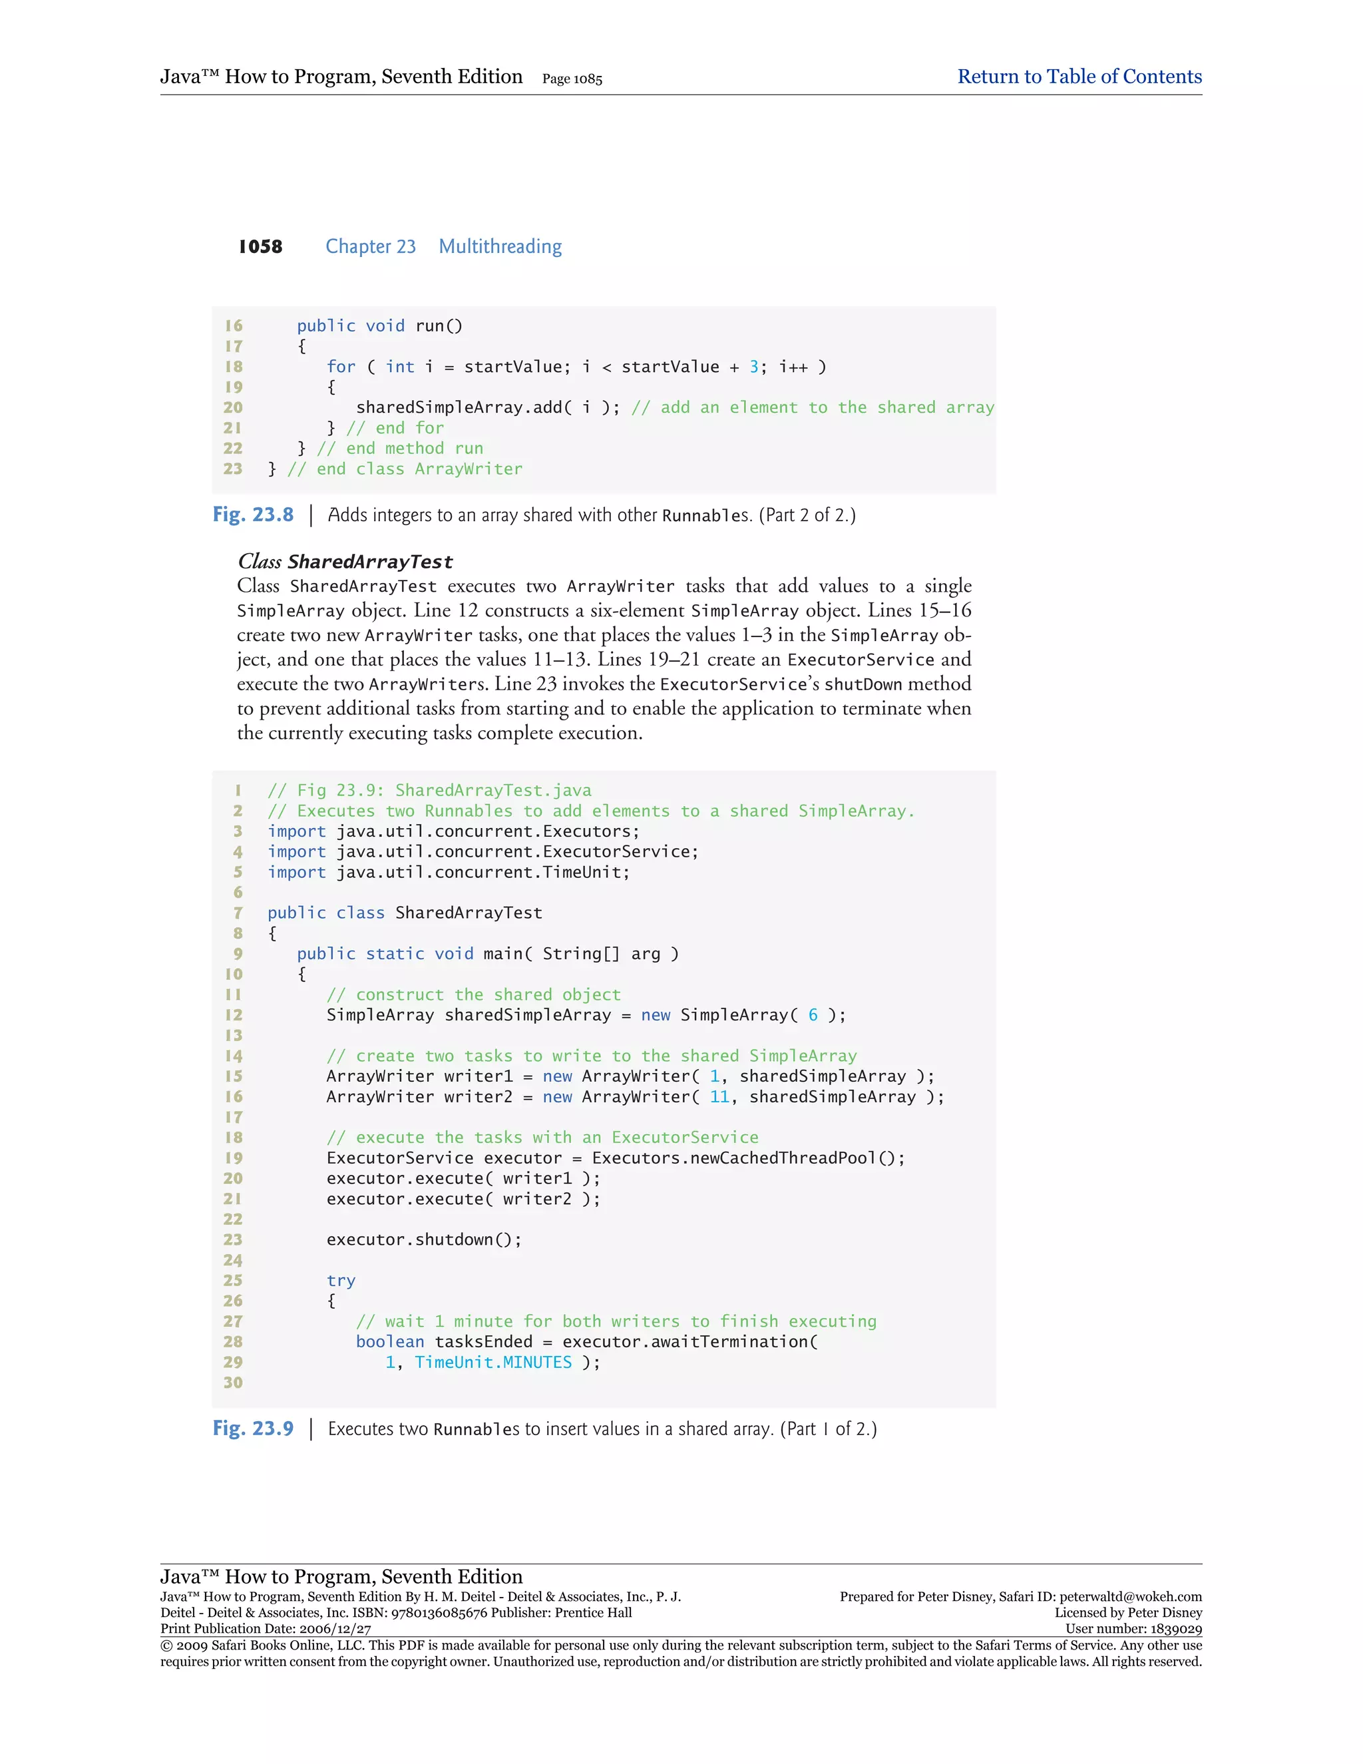Click code line 'public class SharedArrayTest'

click(x=405, y=913)
